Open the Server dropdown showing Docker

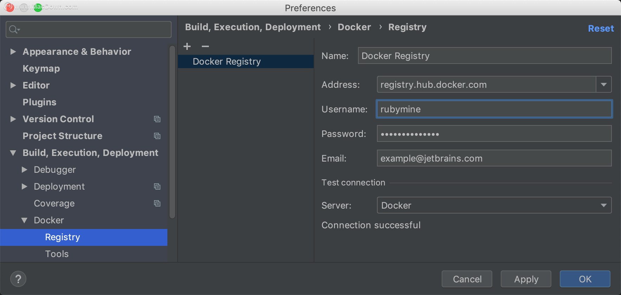click(x=494, y=205)
